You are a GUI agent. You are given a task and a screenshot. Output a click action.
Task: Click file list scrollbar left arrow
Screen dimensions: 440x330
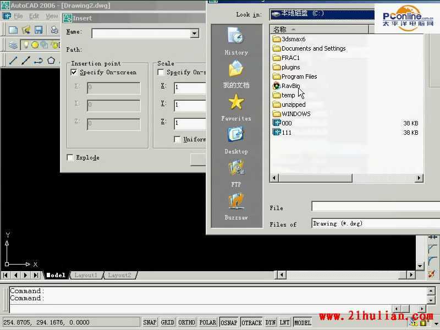[274, 178]
